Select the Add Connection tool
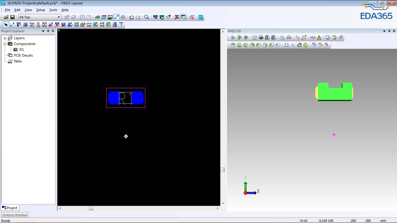This screenshot has width=397, height=223. pos(12,25)
